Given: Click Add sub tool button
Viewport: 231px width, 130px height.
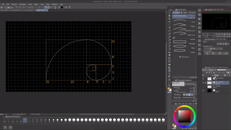Looking at the screenshot, I should tap(184, 57).
